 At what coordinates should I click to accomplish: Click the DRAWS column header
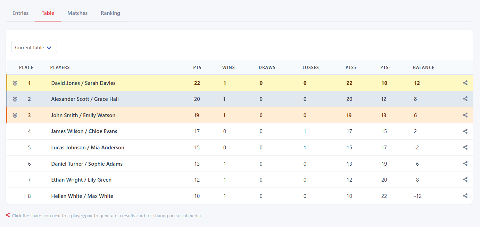point(267,68)
